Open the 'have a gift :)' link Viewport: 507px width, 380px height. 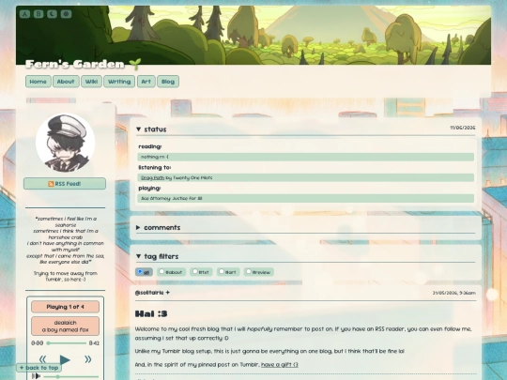(x=280, y=364)
